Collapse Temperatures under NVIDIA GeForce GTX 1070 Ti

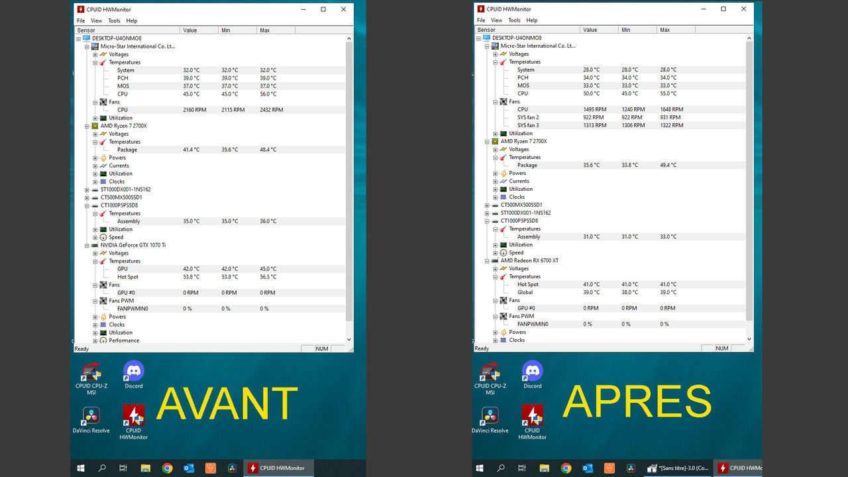(x=95, y=261)
